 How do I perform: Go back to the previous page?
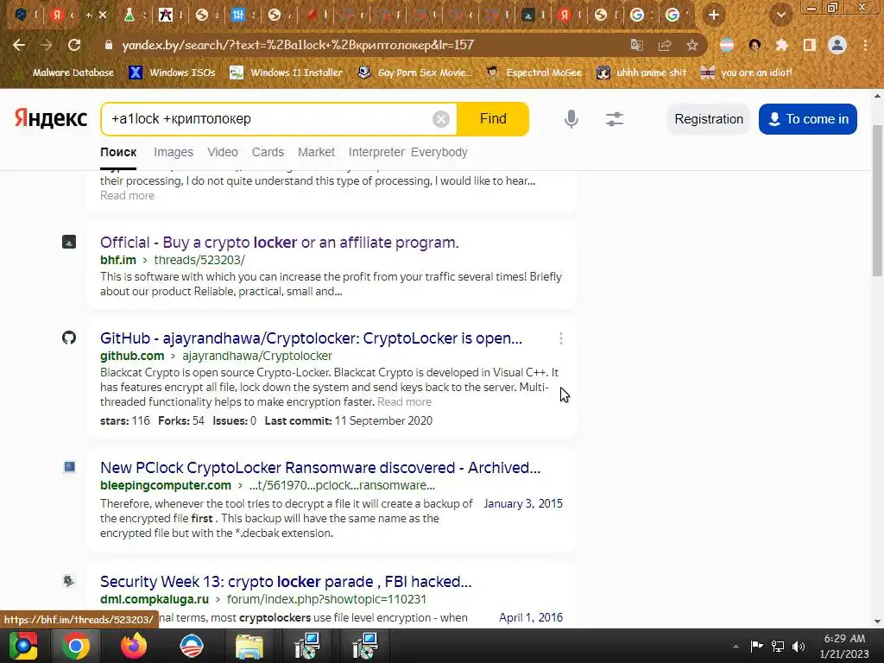19,45
